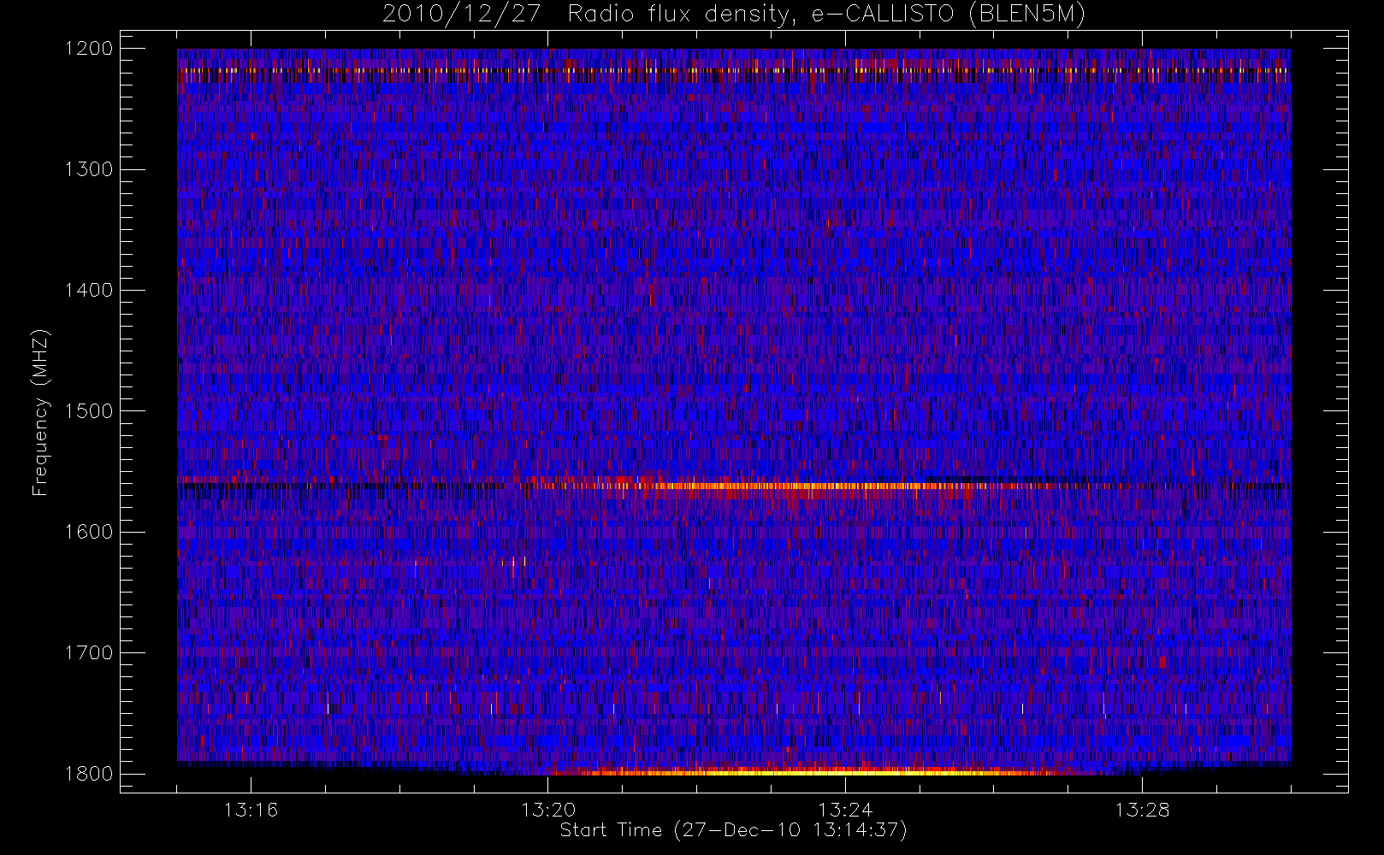Click the 1700 frequency tick label
This screenshot has width=1384, height=855.
[89, 652]
